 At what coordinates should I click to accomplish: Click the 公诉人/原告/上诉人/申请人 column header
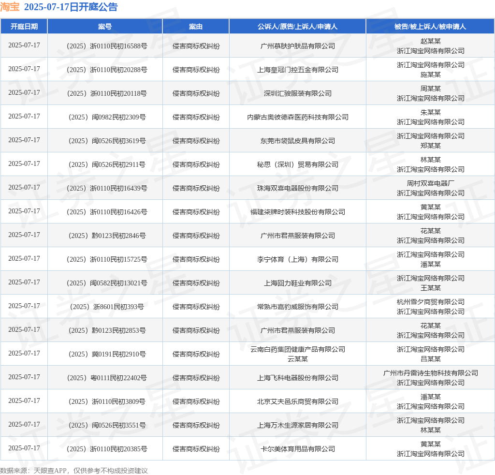(x=297, y=27)
